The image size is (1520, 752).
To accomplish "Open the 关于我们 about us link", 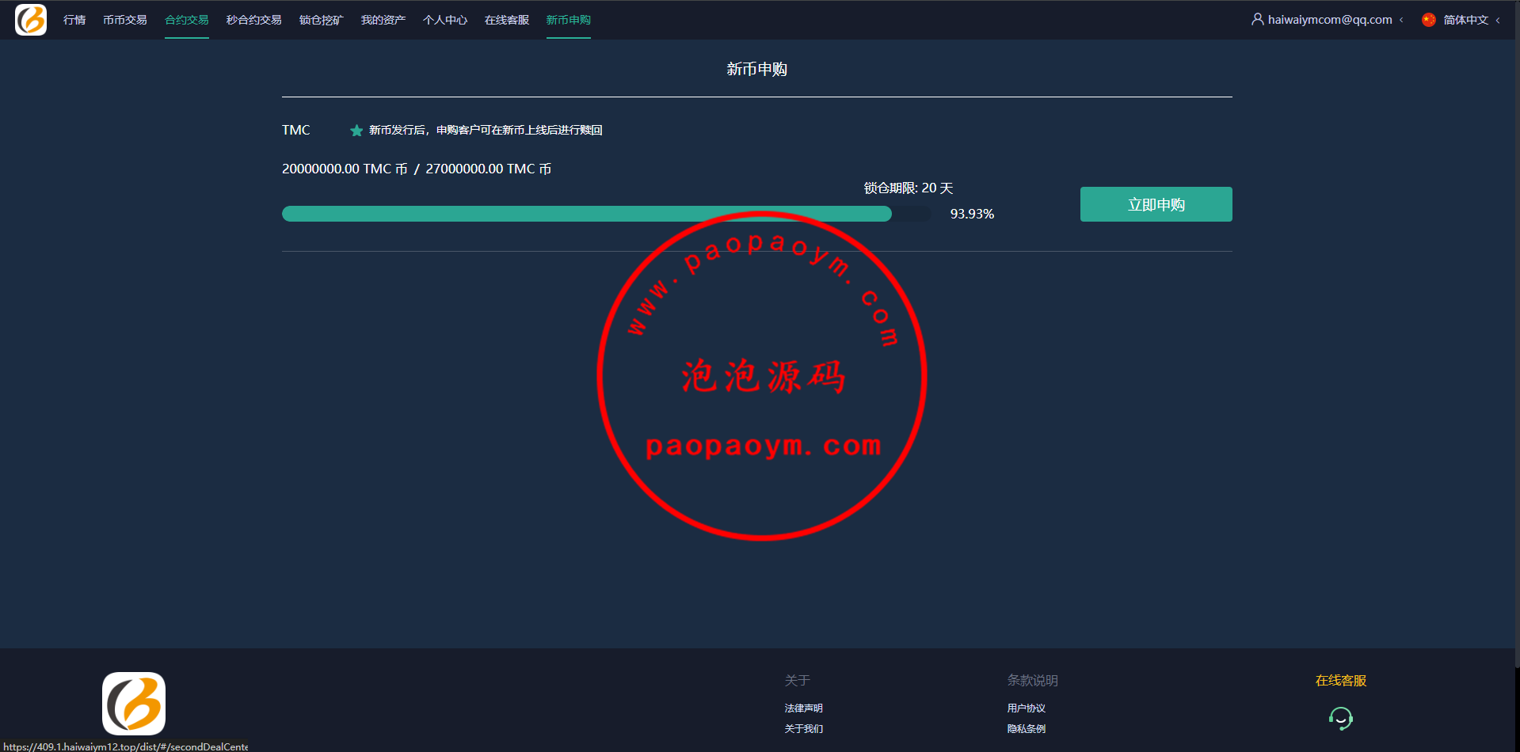I will tap(804, 729).
